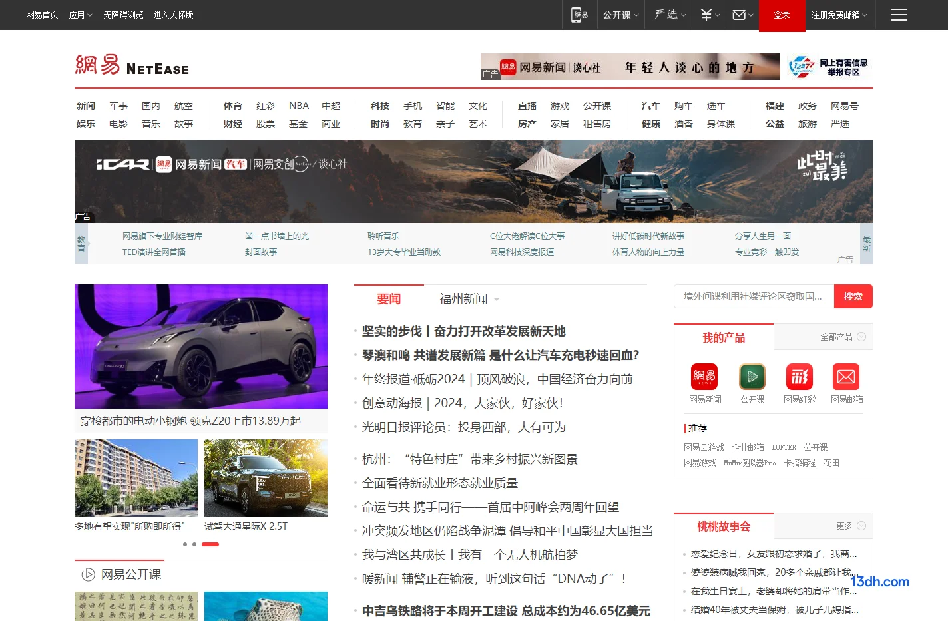Expand the 公开课 top bar dropdown

coord(620,15)
